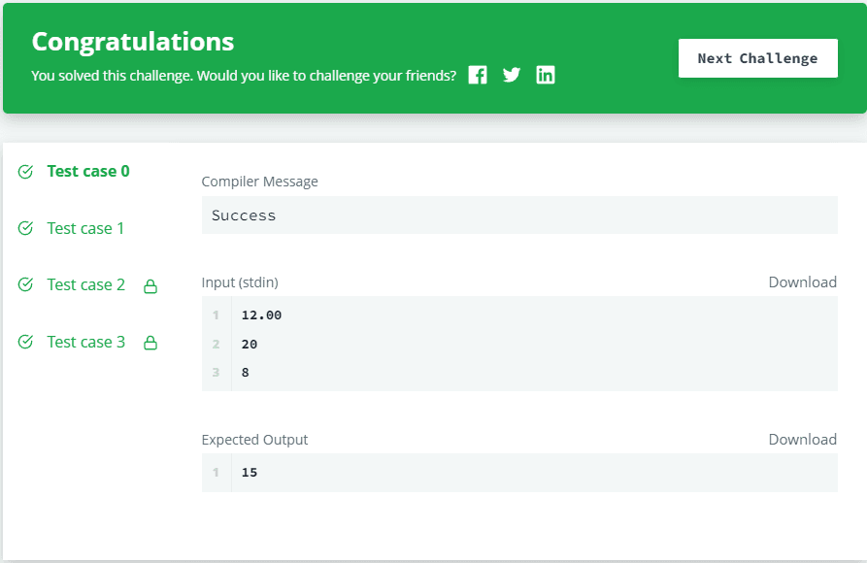View the Test case 3 tab

point(86,342)
